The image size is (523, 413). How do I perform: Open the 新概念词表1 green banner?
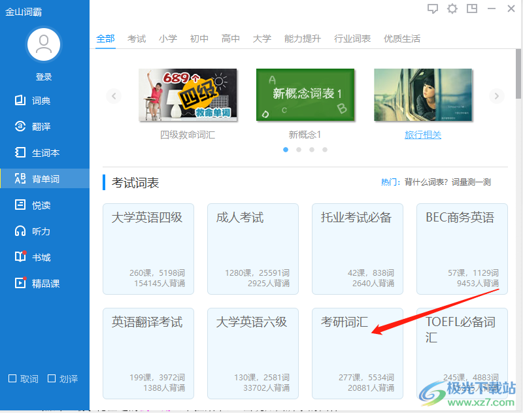pos(305,95)
